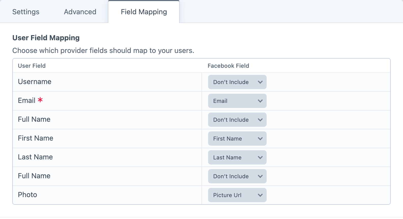
Task: Select the Field Mapping tab
Action: click(144, 12)
